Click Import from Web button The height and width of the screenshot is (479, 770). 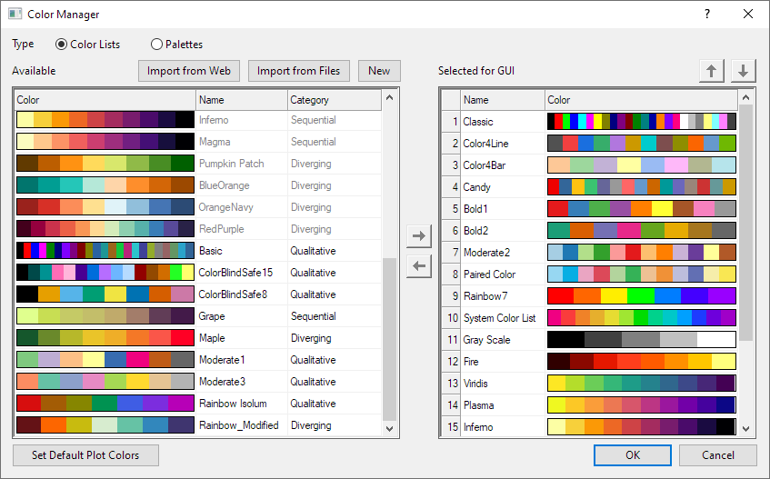pyautogui.click(x=189, y=71)
